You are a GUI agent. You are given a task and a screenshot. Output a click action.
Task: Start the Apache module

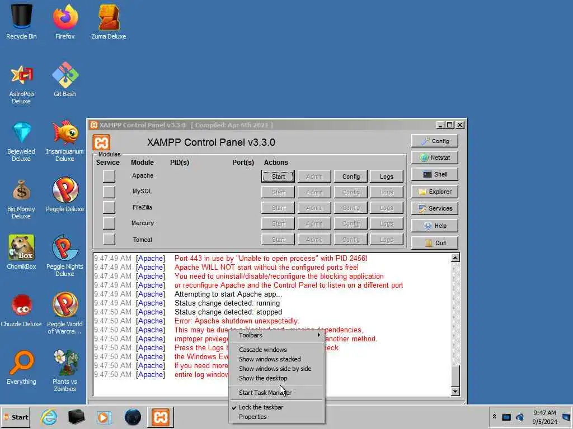pos(278,177)
